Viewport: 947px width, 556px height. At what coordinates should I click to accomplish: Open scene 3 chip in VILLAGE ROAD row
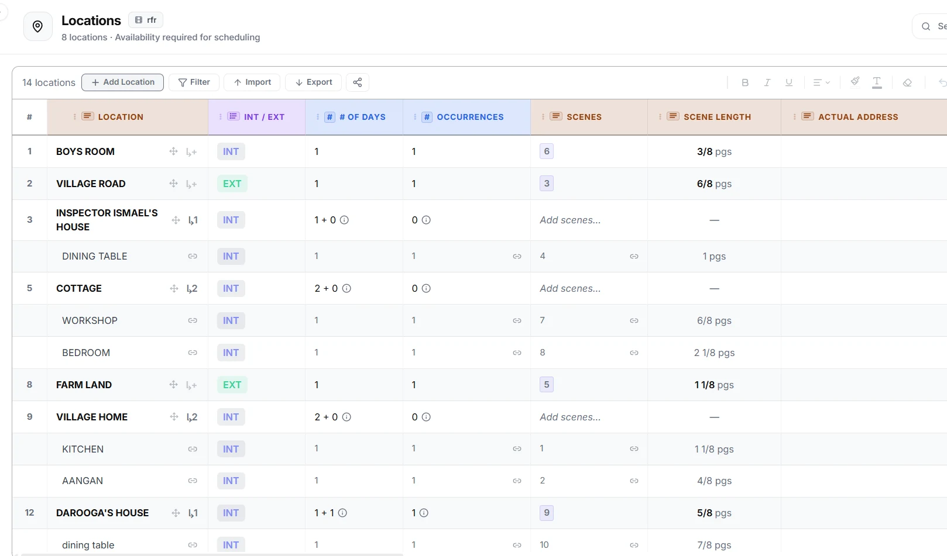pos(547,184)
